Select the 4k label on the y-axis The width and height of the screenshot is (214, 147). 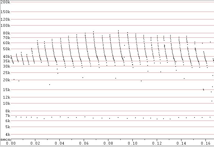(x=8, y=135)
